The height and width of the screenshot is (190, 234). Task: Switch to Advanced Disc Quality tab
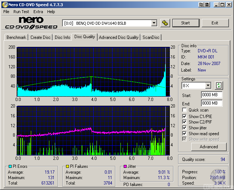[x=119, y=37]
